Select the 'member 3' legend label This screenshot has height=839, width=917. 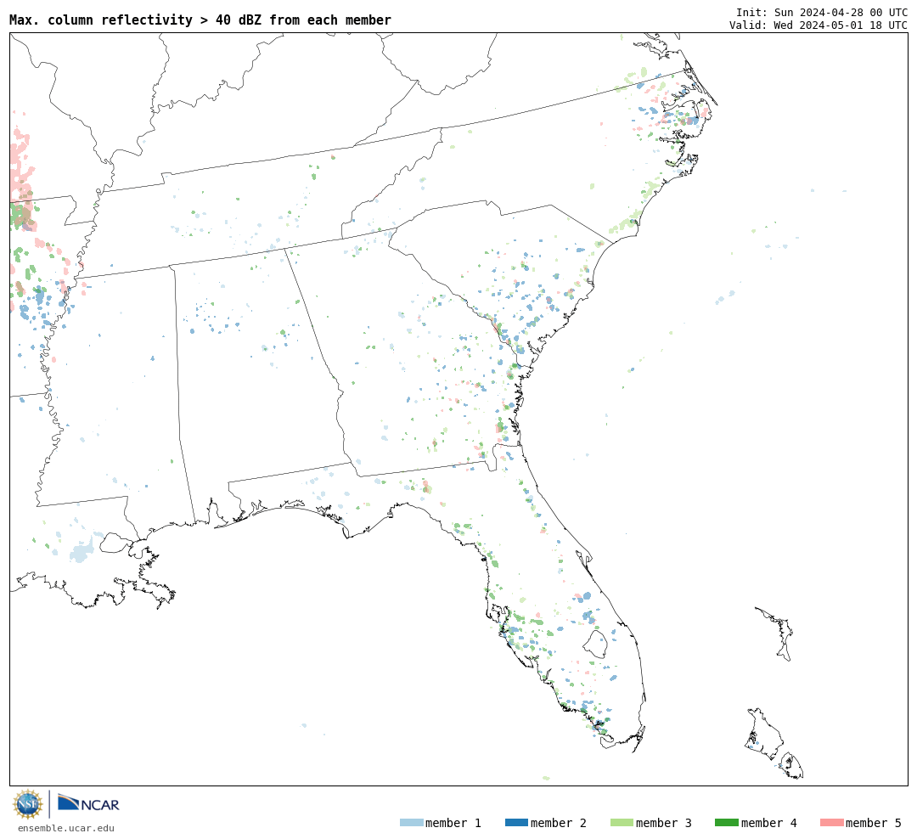click(x=664, y=823)
